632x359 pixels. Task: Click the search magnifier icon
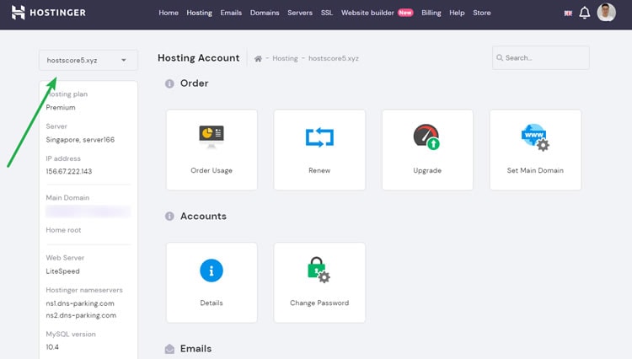[500, 57]
